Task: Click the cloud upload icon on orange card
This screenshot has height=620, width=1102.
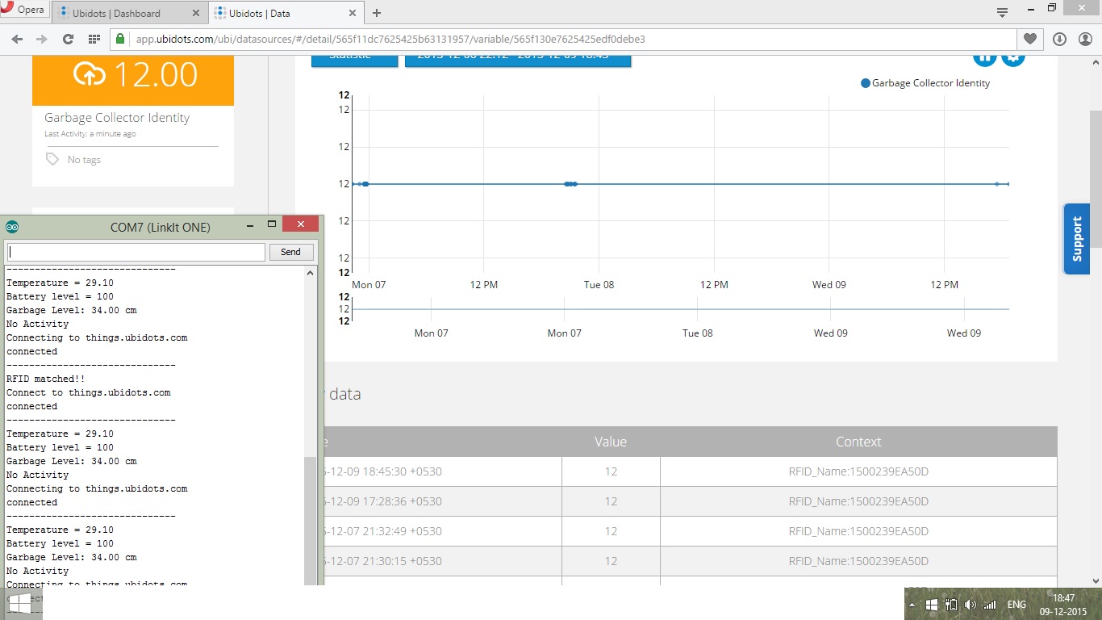Action: (90, 74)
